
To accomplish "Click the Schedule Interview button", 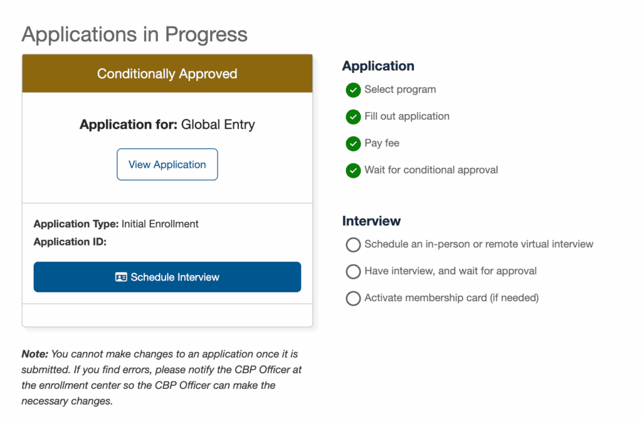I will pyautogui.click(x=167, y=277).
